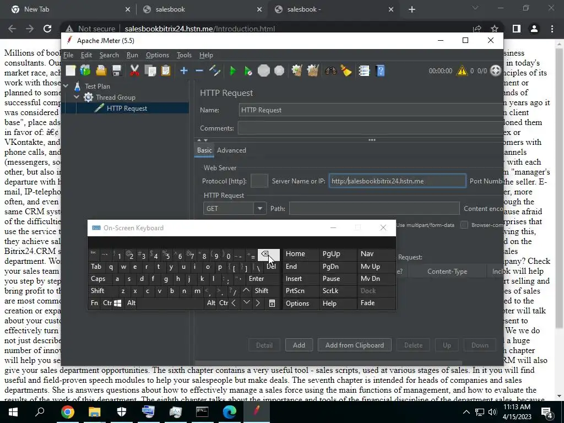Click the Clear results gear-broom icon
The image size is (564, 423).
[297, 70]
